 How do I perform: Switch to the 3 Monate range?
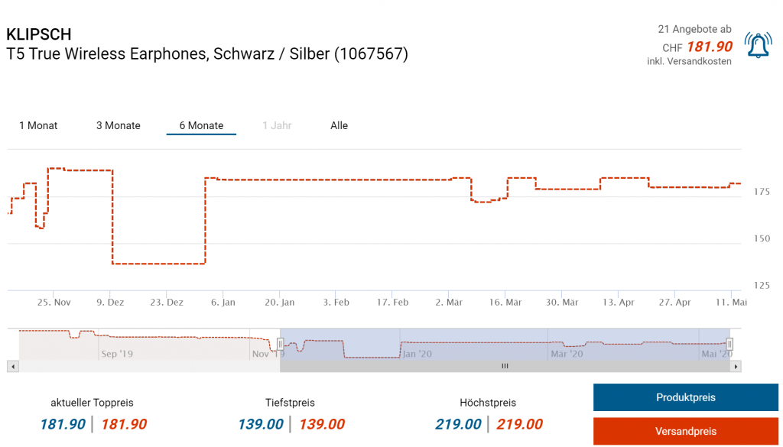click(x=119, y=125)
